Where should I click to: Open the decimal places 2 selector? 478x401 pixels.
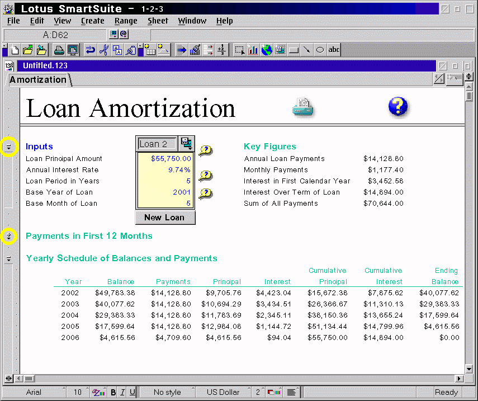point(258,392)
